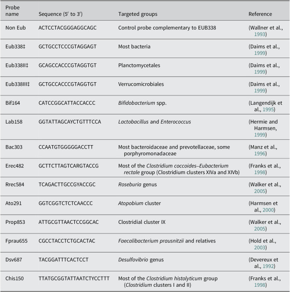Open the 1999 citation in the Eub338II‡ row
The width and height of the screenshot is (290, 292).
(x=260, y=72)
